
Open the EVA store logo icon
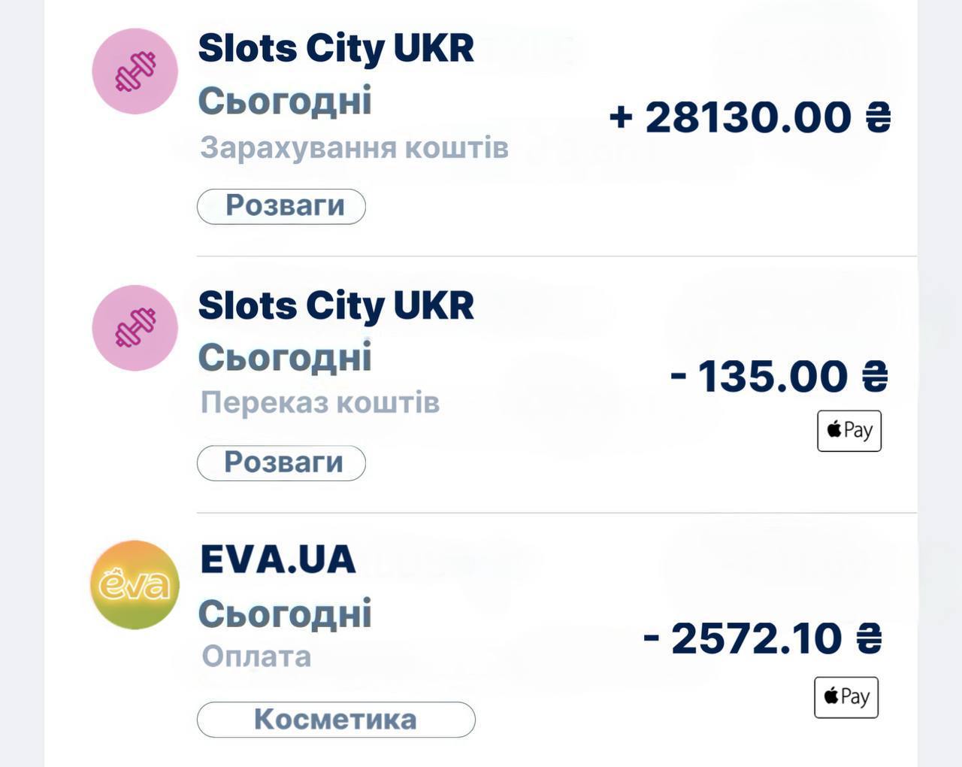pos(135,585)
